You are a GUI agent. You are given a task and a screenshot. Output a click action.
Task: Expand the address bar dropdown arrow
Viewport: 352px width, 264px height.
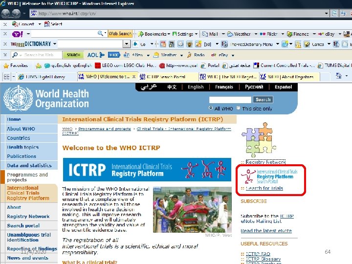click(326, 14)
